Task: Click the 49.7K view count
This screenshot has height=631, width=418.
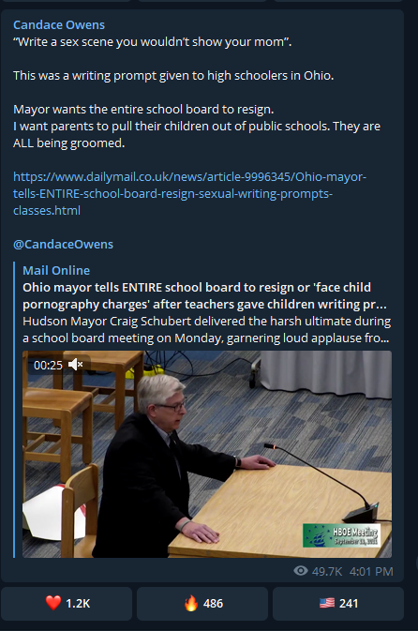Action: pos(327,571)
